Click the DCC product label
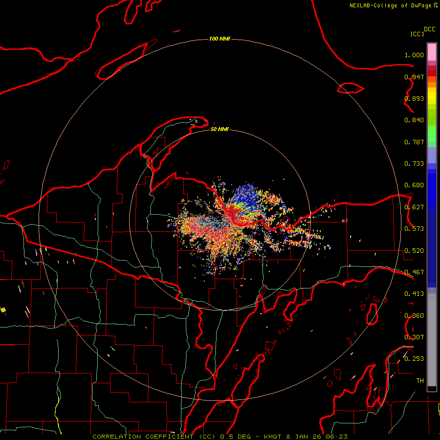Screen dimensions: 440x440 click(429, 29)
